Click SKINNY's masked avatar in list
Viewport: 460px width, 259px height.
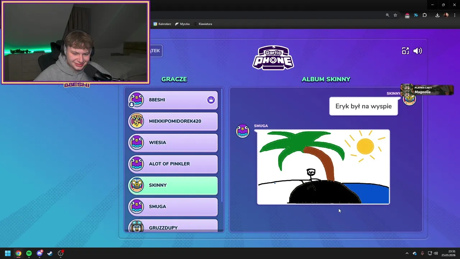pos(137,185)
